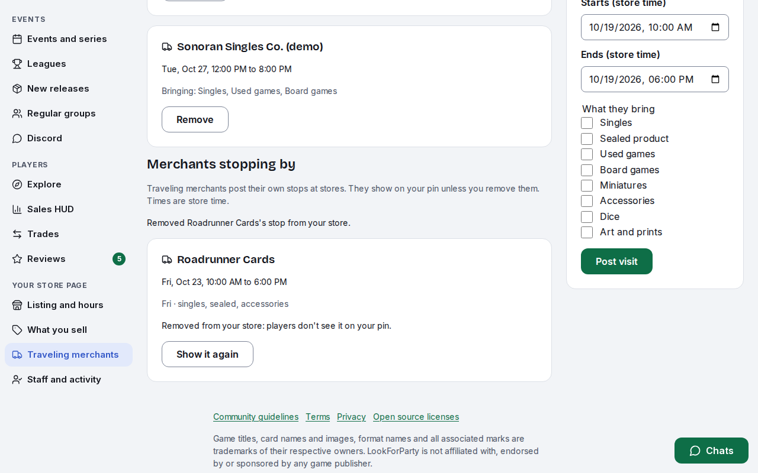Click the user-check icon beside Staff and activity
The image size is (758, 473).
17,380
